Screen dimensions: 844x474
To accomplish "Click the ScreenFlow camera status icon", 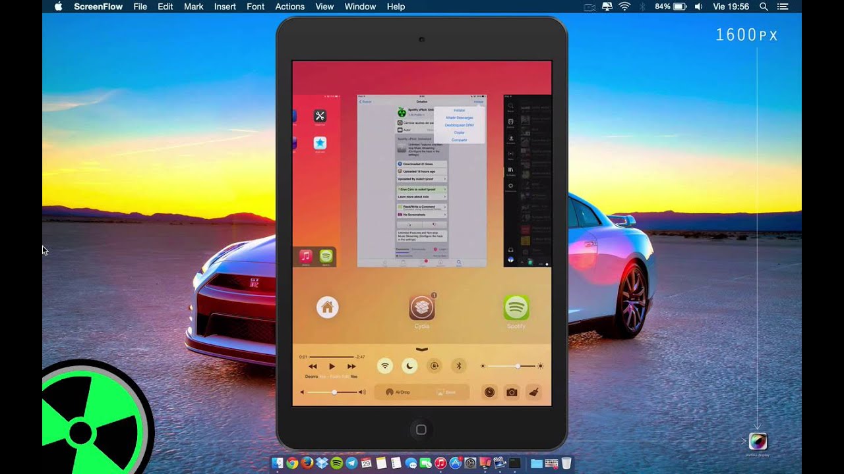I will click(589, 7).
